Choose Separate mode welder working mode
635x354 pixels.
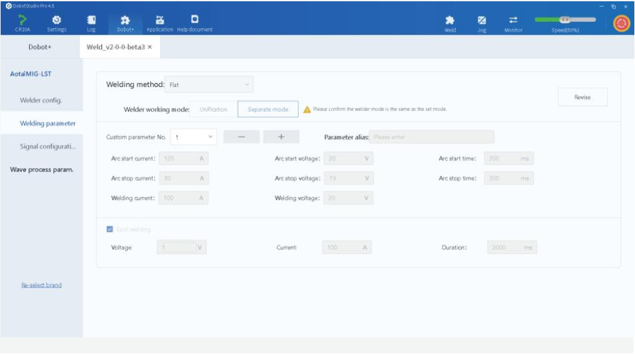coord(268,109)
